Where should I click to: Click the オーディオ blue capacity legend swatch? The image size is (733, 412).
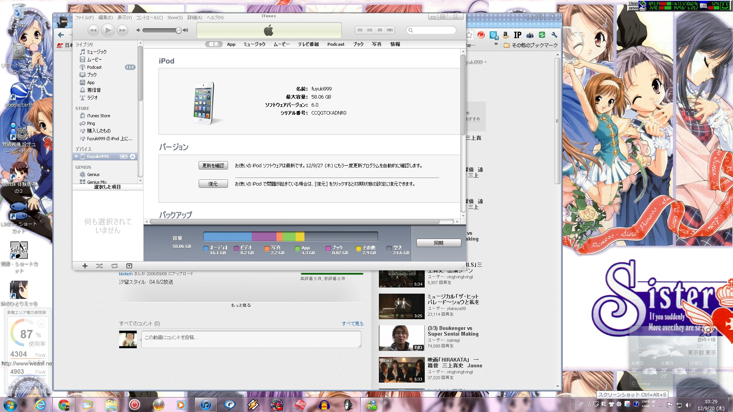(x=206, y=249)
